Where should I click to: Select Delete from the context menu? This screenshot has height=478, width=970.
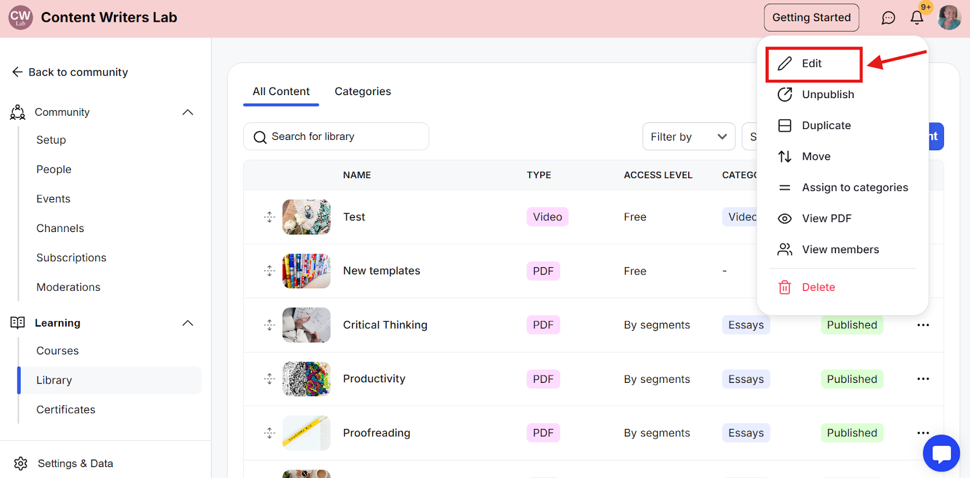(x=818, y=287)
